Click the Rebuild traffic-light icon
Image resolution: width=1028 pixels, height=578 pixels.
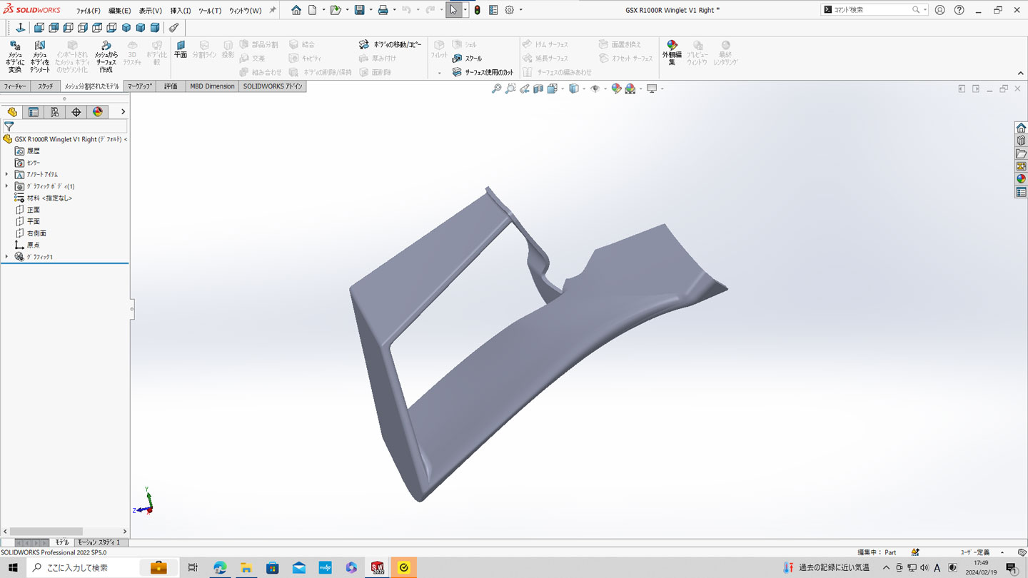pyautogui.click(x=477, y=10)
